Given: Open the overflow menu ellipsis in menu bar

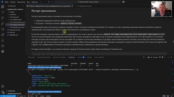Looking at the screenshot, I should point(41,2).
